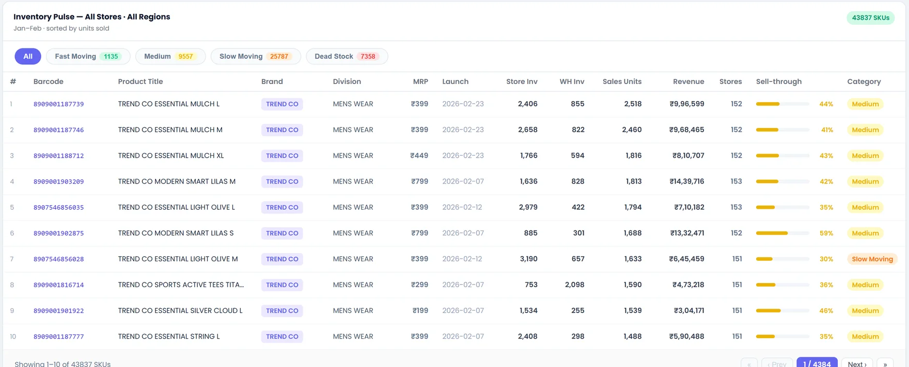Select TREND CO ESSENTIAL LIGHT OLIVE L title
This screenshot has height=367, width=909.
(176, 207)
